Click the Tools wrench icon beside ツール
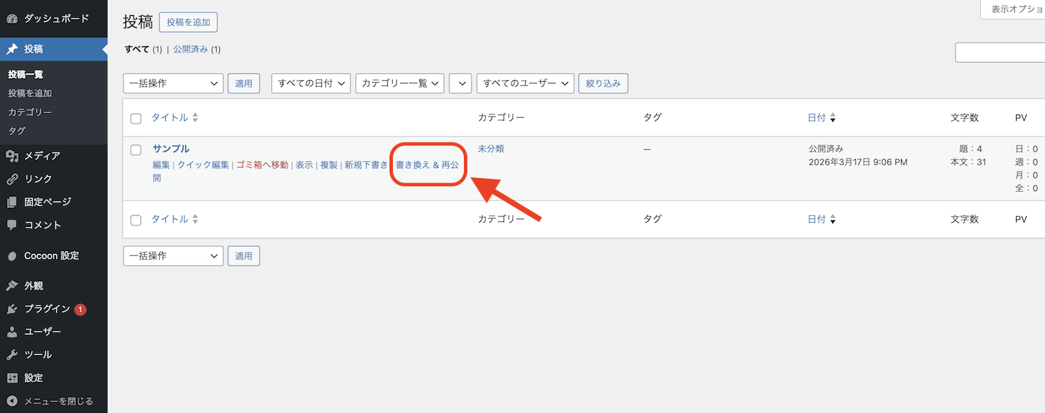 click(12, 355)
